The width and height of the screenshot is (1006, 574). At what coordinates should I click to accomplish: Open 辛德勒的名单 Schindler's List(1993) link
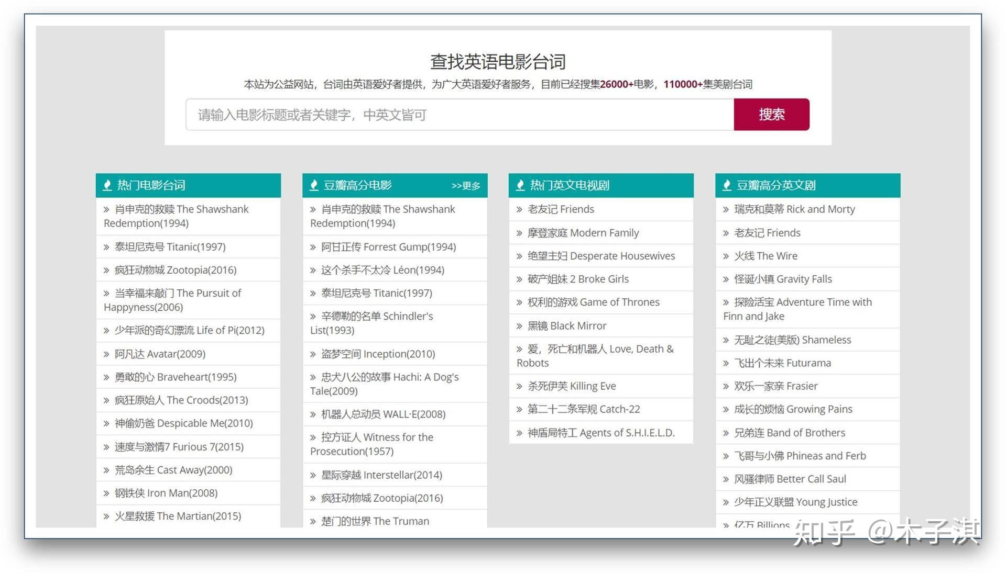tap(371, 323)
